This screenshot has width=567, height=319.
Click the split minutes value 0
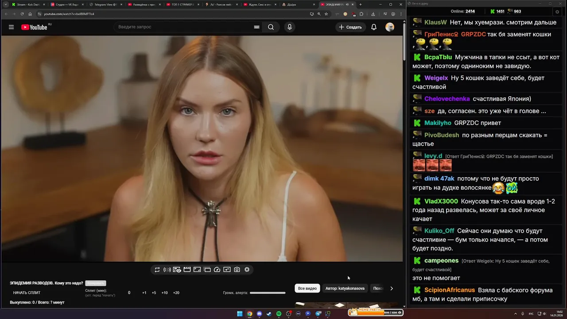click(x=129, y=293)
